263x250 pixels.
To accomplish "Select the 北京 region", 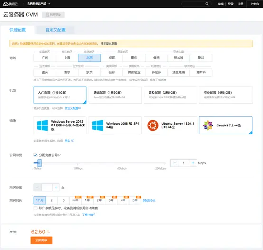I will pyautogui.click(x=89, y=58).
